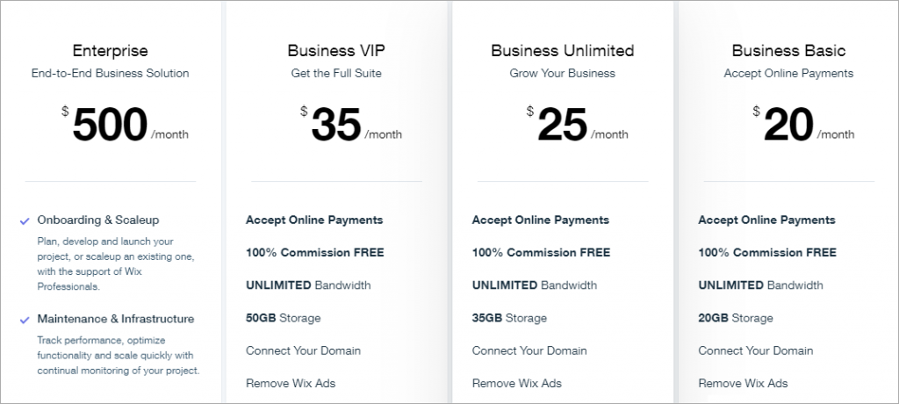Screen dimensions: 899x404
Task: Pick the Business Basic plan title
Action: pyautogui.click(x=788, y=51)
